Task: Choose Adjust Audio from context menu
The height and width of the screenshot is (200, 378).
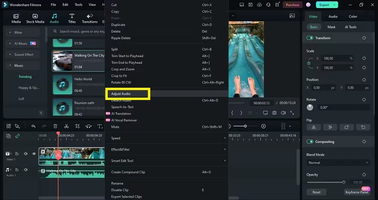Action: coord(167,93)
